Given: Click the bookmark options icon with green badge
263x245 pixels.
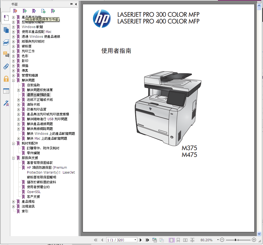Looking at the screenshot, I should 53,11.
